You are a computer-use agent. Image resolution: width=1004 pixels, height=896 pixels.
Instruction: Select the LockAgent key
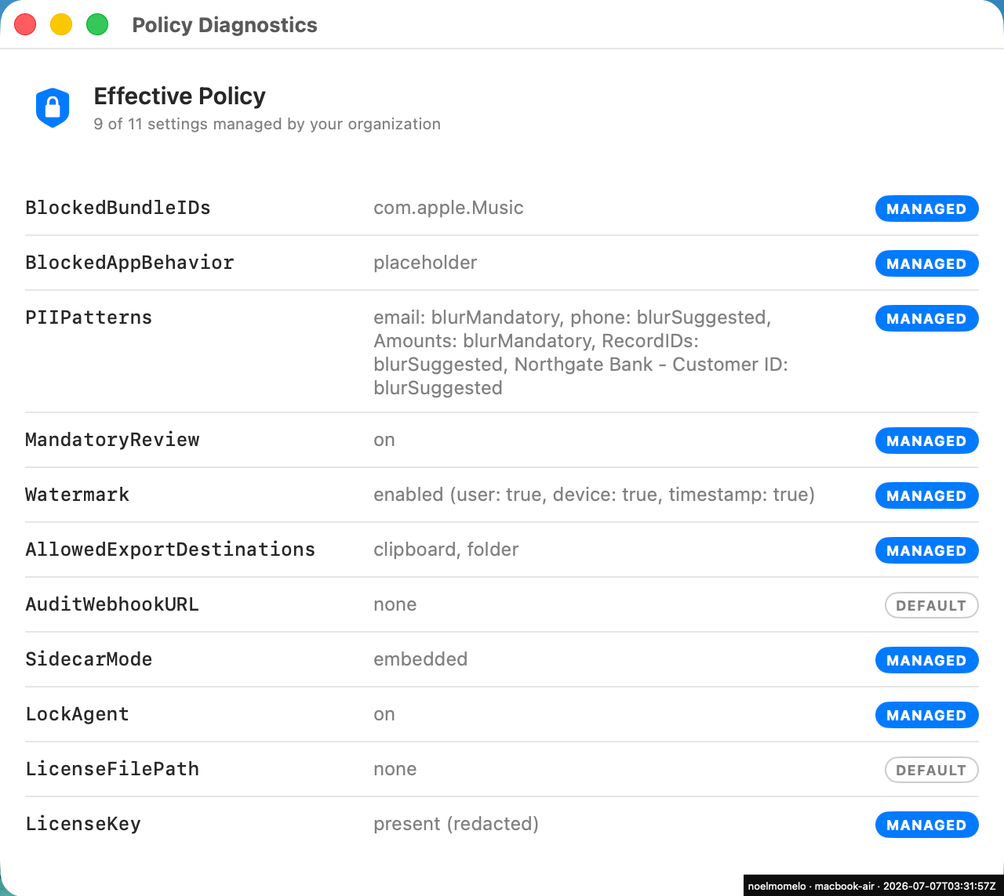point(77,714)
